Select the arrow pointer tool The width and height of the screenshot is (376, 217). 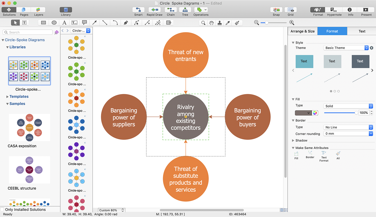(x=16, y=23)
